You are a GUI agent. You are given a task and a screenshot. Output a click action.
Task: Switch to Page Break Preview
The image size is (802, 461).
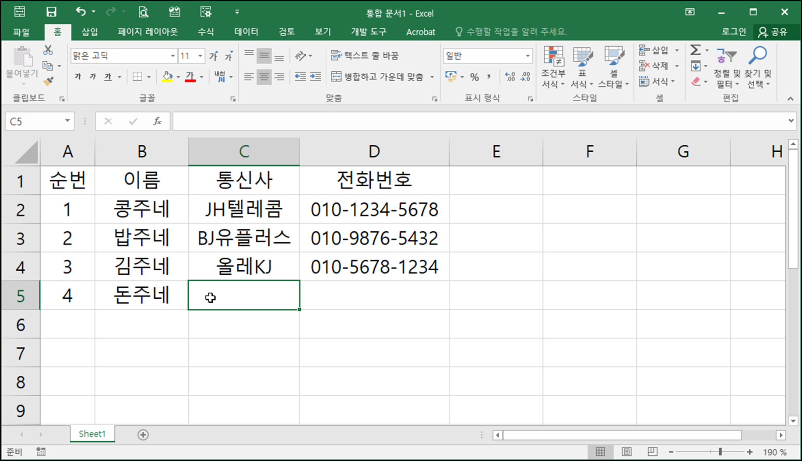(652, 452)
